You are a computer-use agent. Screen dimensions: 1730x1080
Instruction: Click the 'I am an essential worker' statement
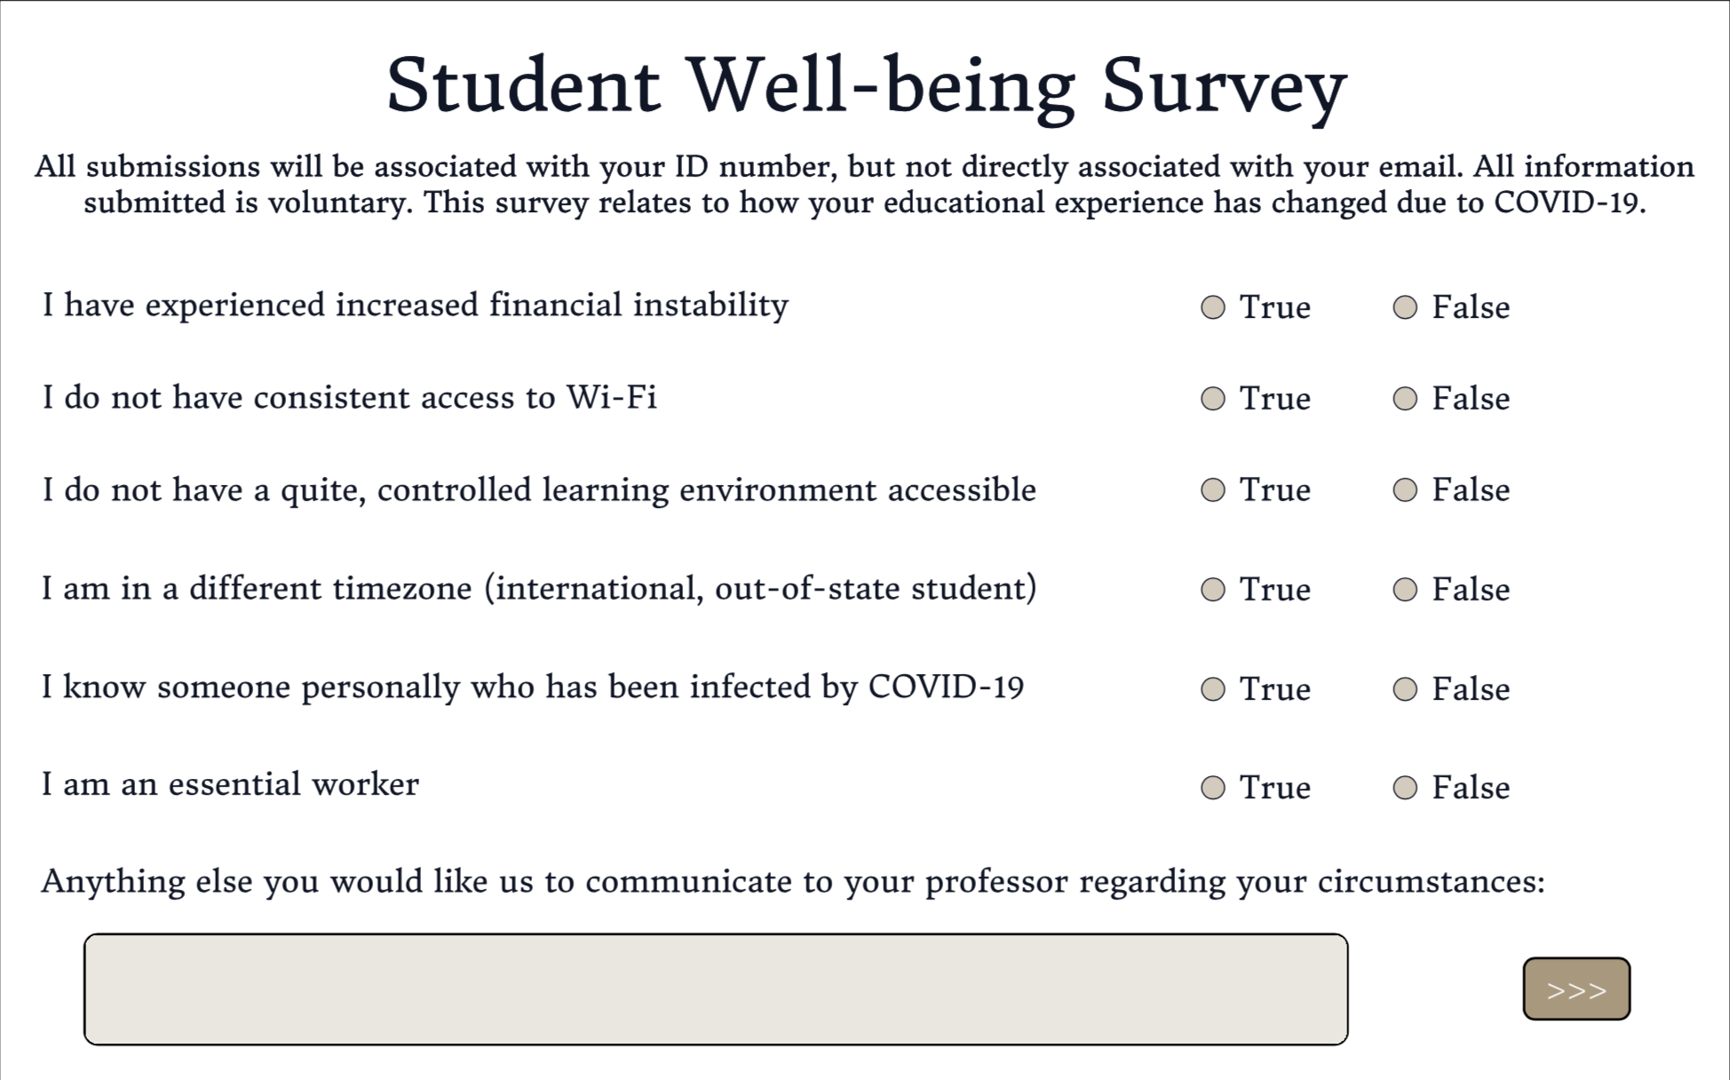[230, 784]
